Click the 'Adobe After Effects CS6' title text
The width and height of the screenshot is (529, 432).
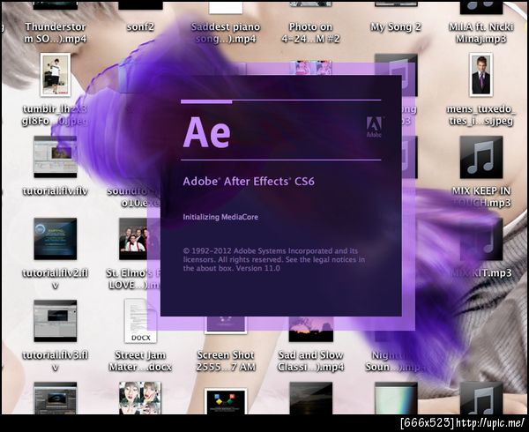pyautogui.click(x=249, y=182)
